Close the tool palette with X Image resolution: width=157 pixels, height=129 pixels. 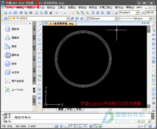(x=30, y=23)
